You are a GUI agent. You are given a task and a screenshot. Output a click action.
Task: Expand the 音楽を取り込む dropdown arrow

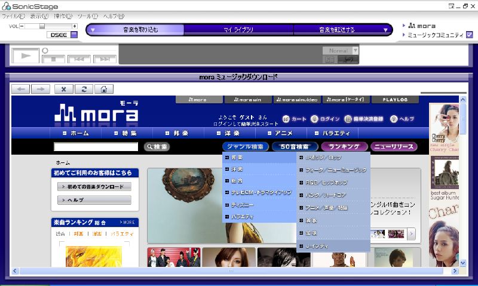tap(93, 29)
